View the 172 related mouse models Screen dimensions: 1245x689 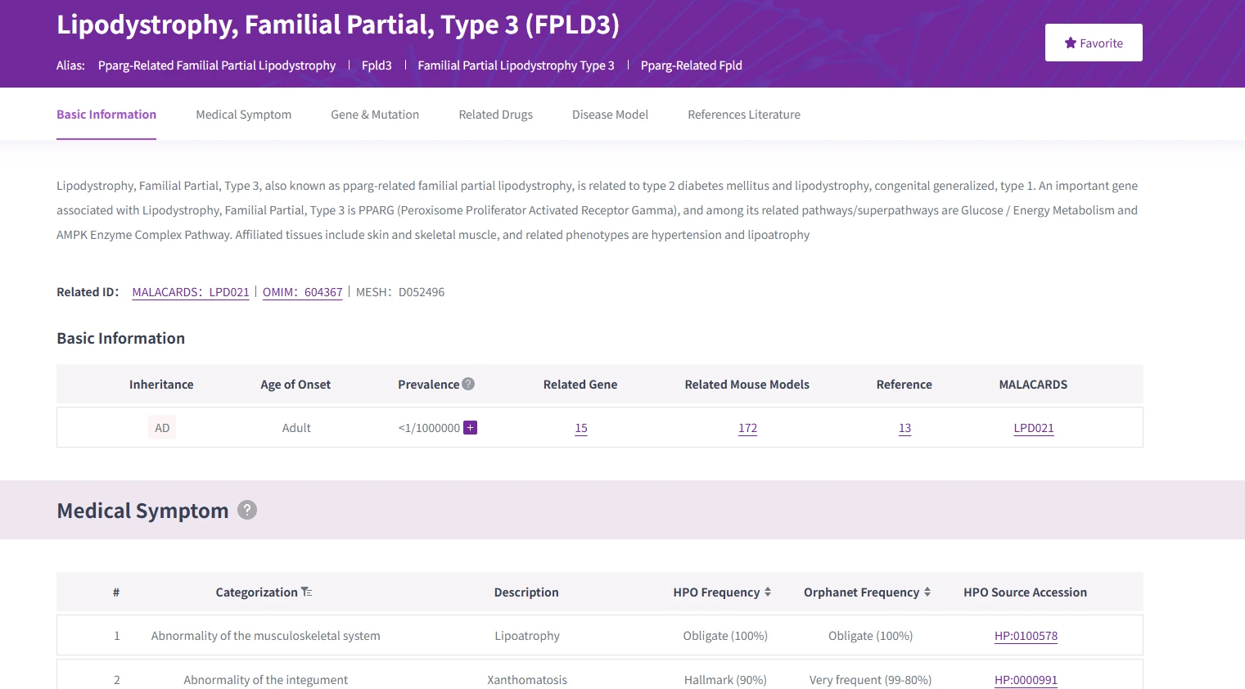click(747, 427)
